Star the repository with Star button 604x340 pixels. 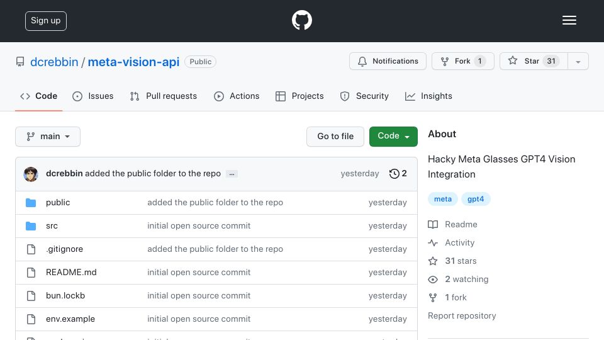[534, 61]
